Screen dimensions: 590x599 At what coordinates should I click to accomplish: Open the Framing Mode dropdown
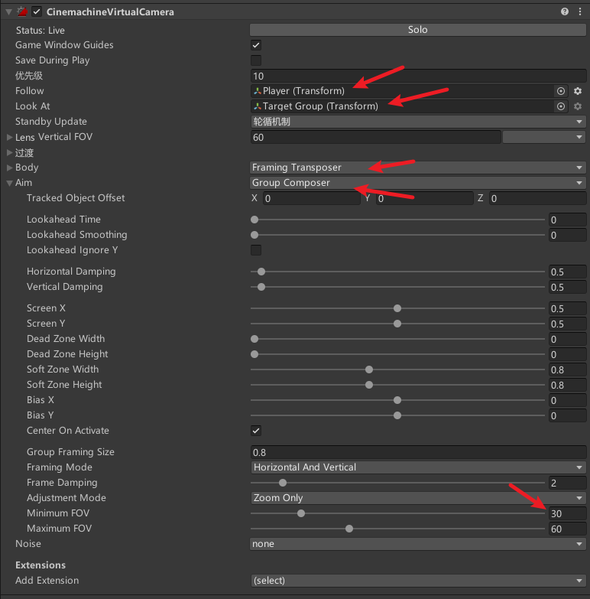tap(418, 467)
